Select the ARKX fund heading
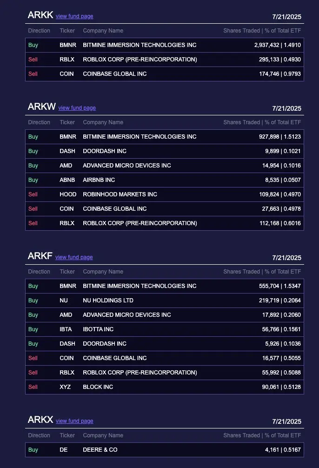This screenshot has width=319, height=468. pyautogui.click(x=40, y=419)
